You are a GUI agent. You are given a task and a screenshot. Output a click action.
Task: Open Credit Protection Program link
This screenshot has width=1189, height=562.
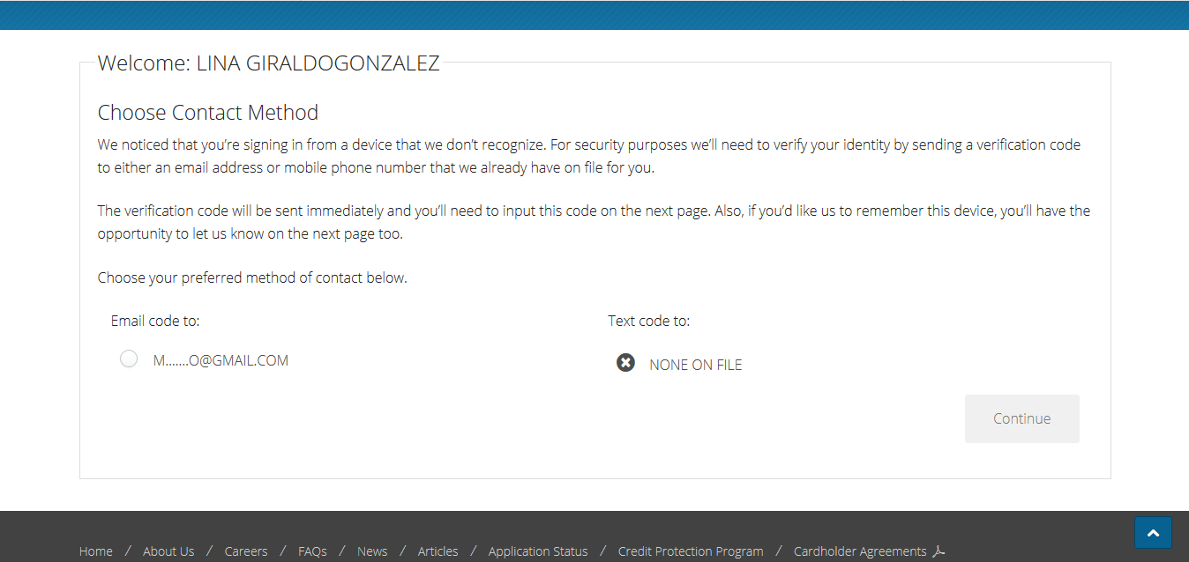coord(691,551)
